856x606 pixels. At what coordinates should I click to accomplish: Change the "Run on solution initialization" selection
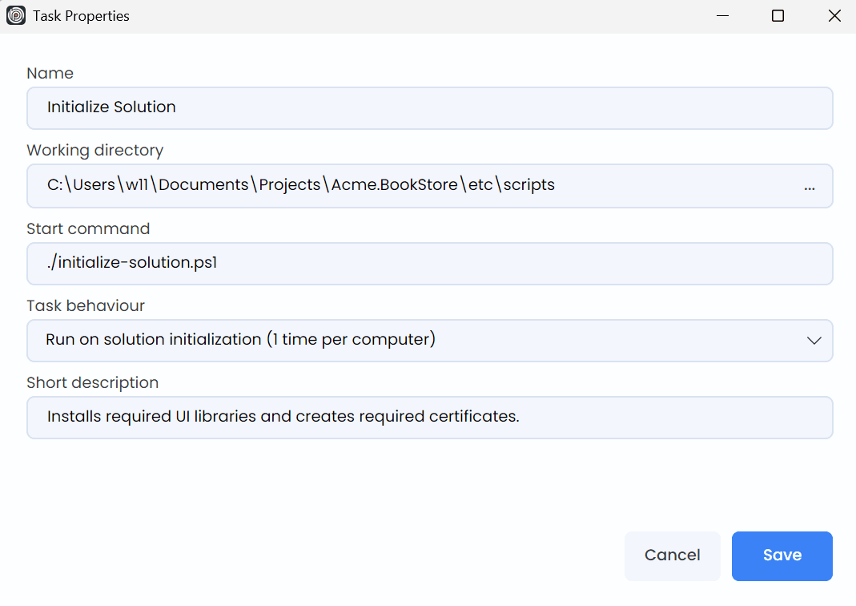point(429,340)
